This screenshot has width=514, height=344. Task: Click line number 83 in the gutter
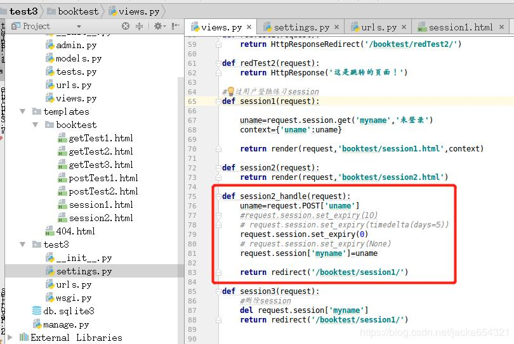click(192, 272)
